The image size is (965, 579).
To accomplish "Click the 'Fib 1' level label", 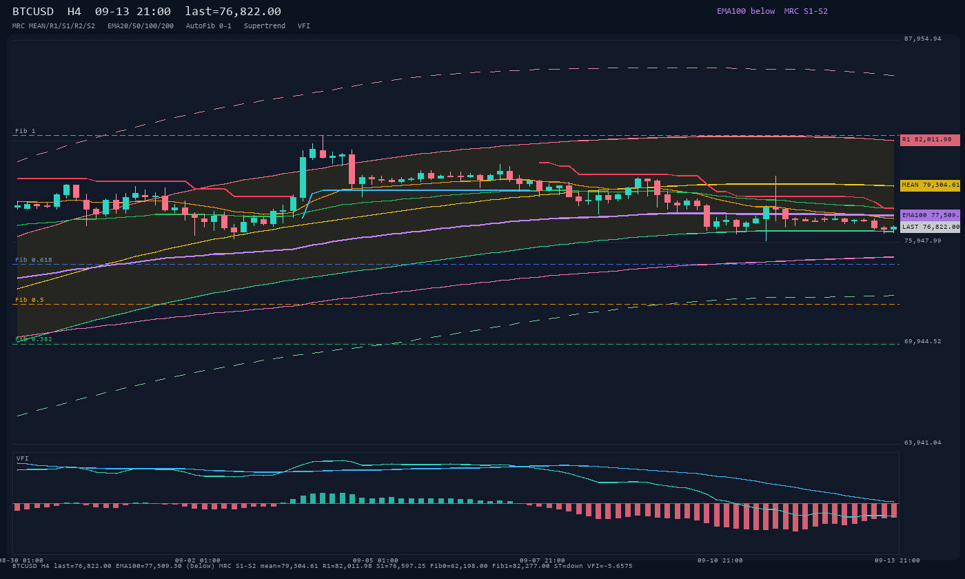I will 26,131.
